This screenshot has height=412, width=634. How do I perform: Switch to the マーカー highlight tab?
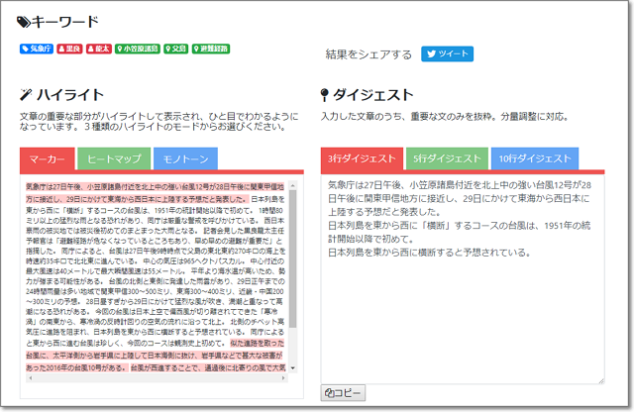(47, 158)
